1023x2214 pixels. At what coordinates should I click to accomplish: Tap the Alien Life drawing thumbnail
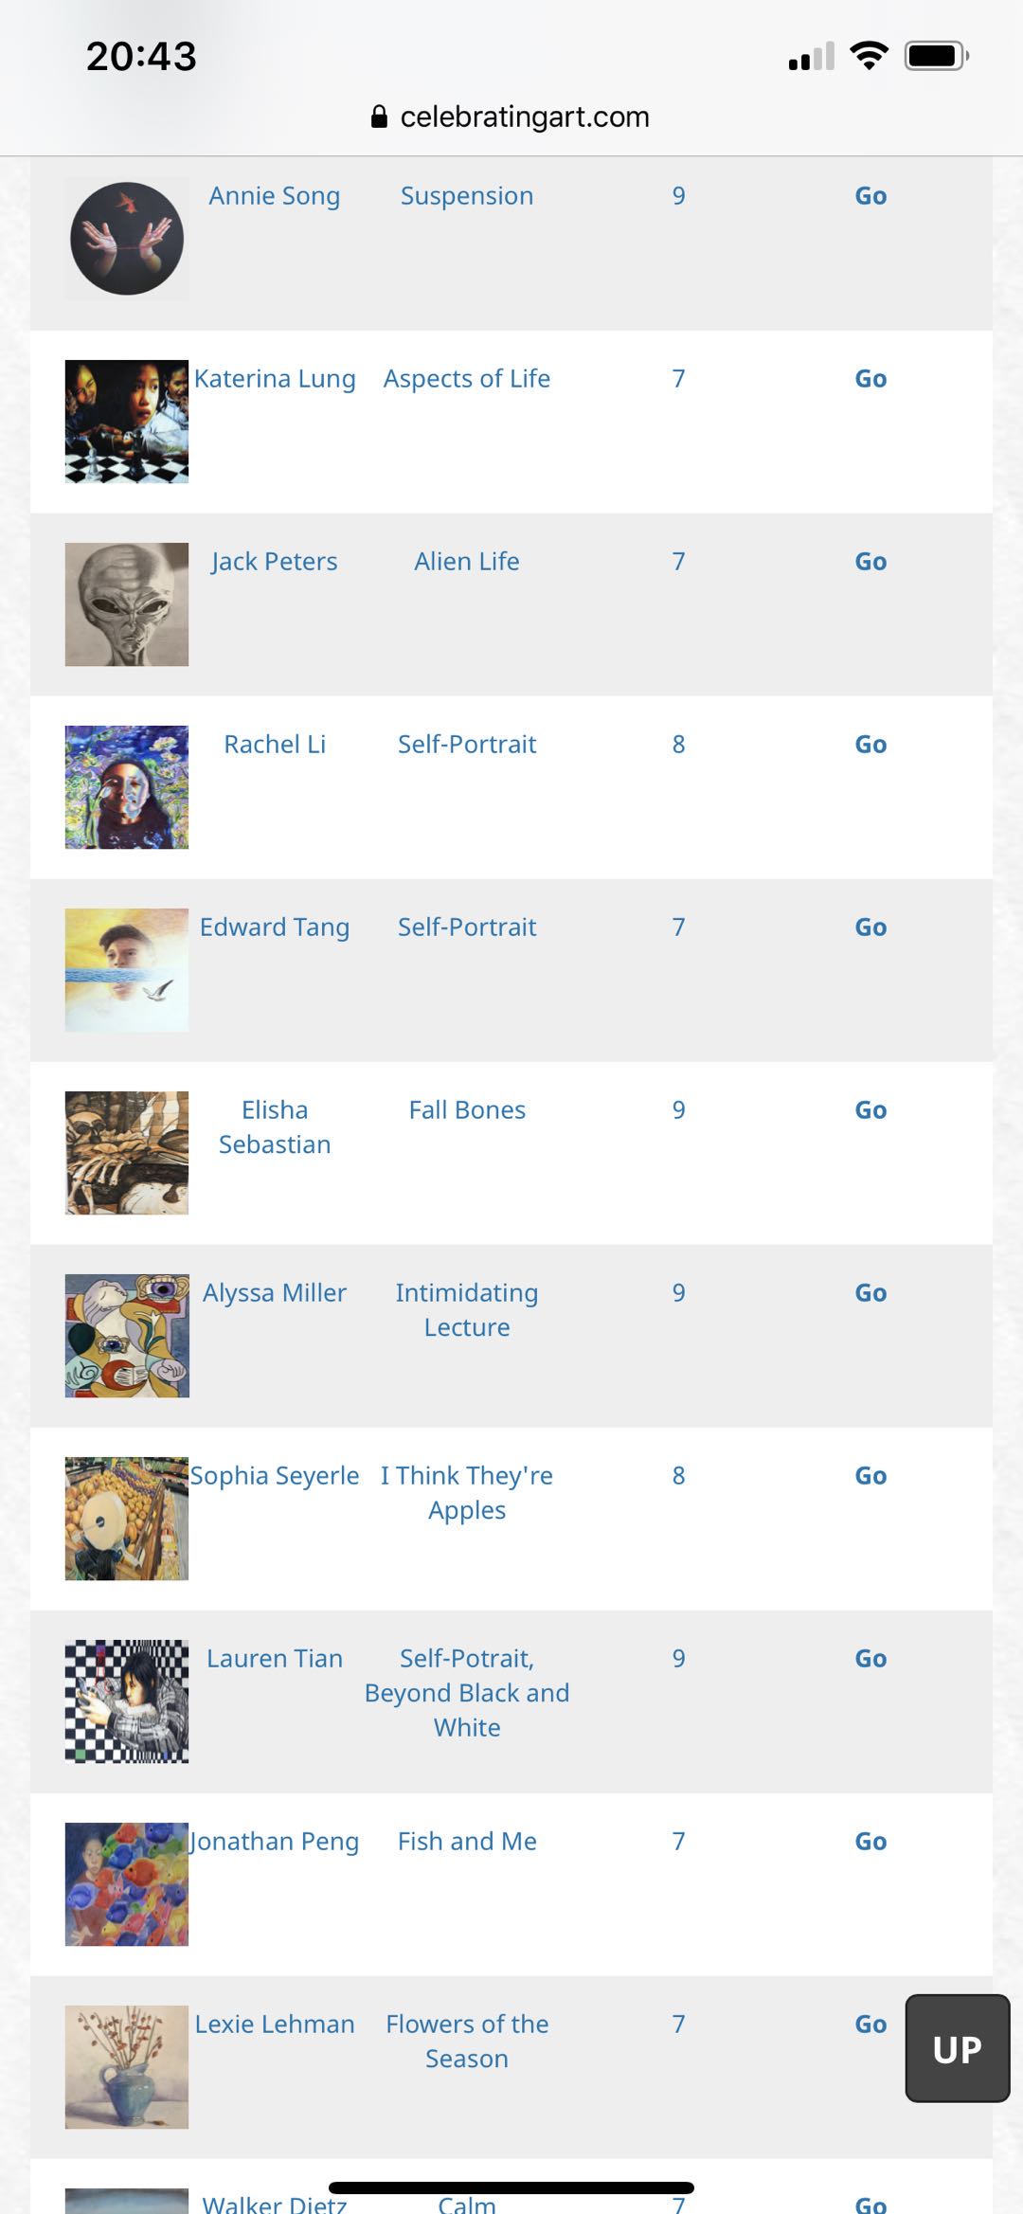tap(127, 604)
